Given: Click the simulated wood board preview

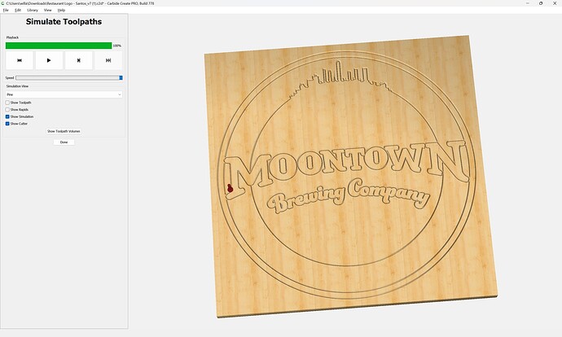Looking at the screenshot, I should pyautogui.click(x=350, y=177).
